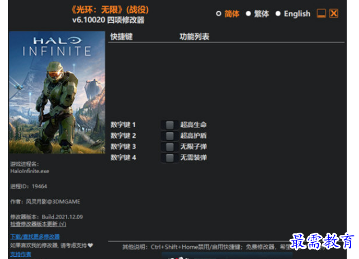359x259 pixels.
Task: Click the 数字键 2 hotkey label
Action: click(123, 136)
